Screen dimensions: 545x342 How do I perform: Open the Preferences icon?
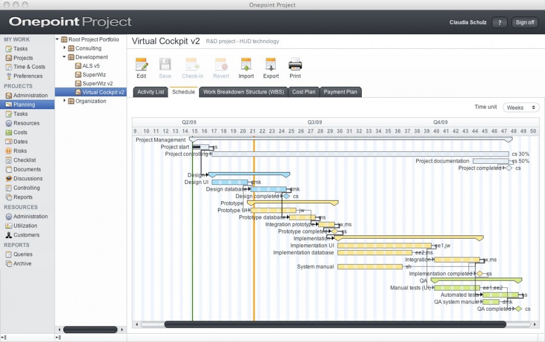(x=9, y=76)
